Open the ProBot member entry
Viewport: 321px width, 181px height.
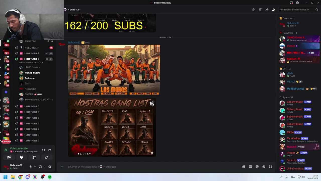[x=299, y=154]
